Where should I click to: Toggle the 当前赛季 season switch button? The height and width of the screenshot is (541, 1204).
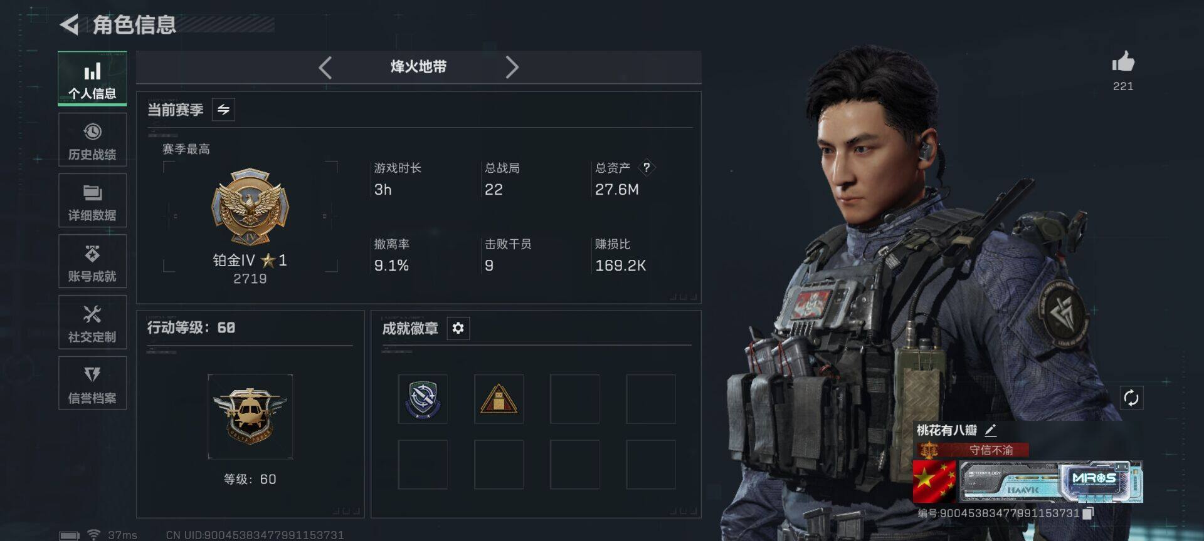(x=223, y=110)
